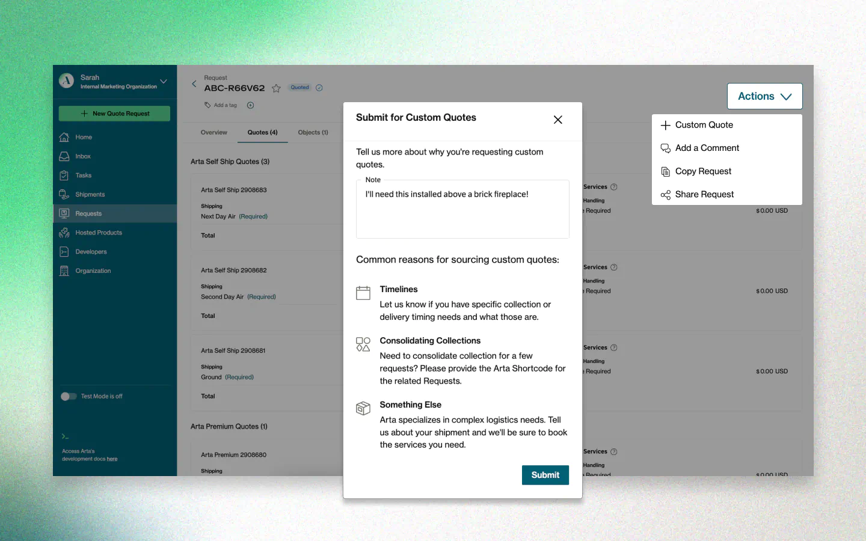Choose Share Request in Actions menu
866x541 pixels.
[704, 194]
